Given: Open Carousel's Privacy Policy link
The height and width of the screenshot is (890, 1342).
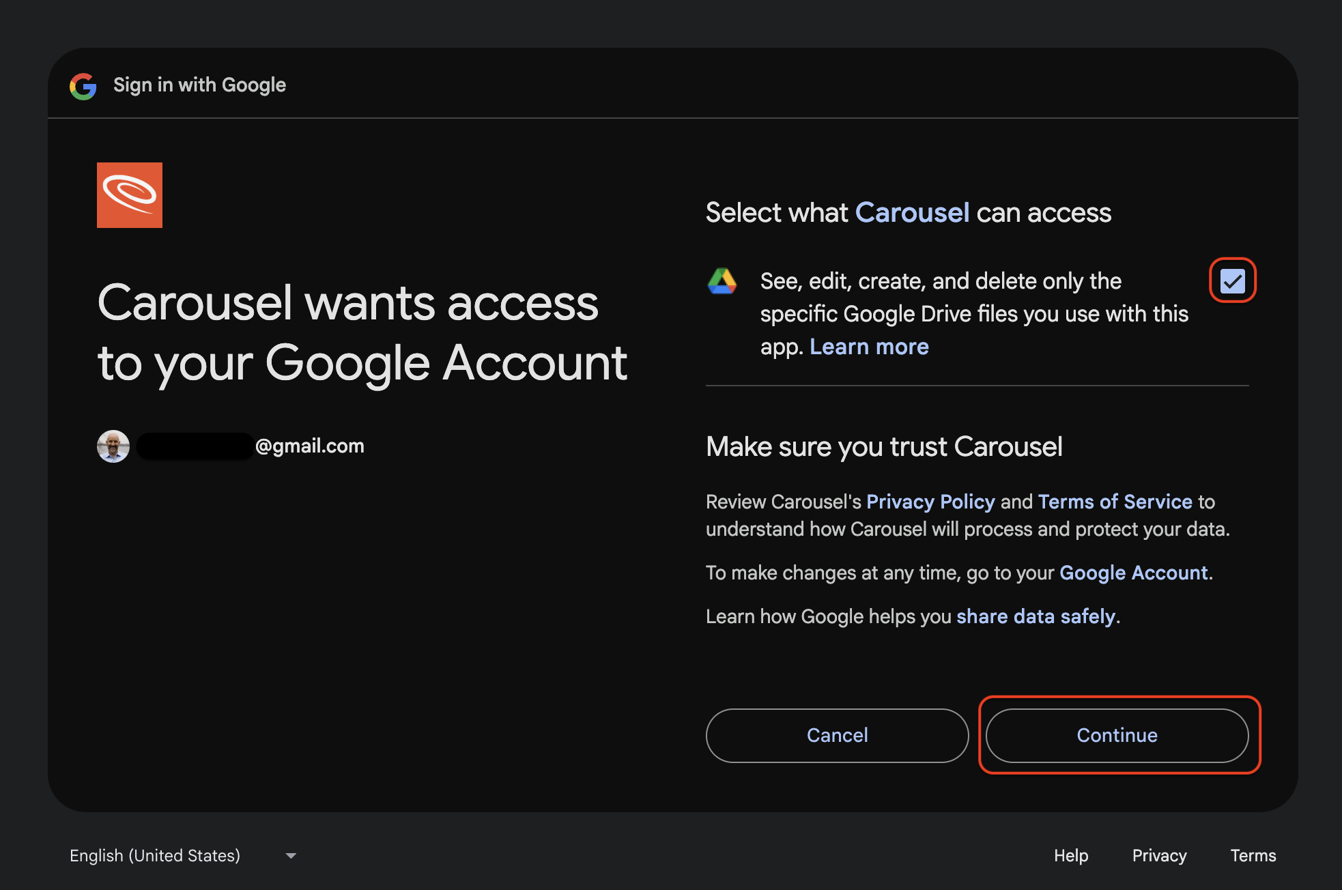Looking at the screenshot, I should click(930, 502).
